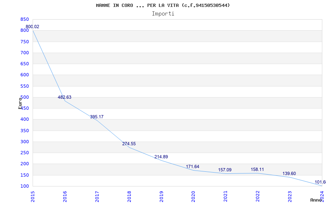Click the 150 y-axis tick label
326x204 pixels.
24,175
